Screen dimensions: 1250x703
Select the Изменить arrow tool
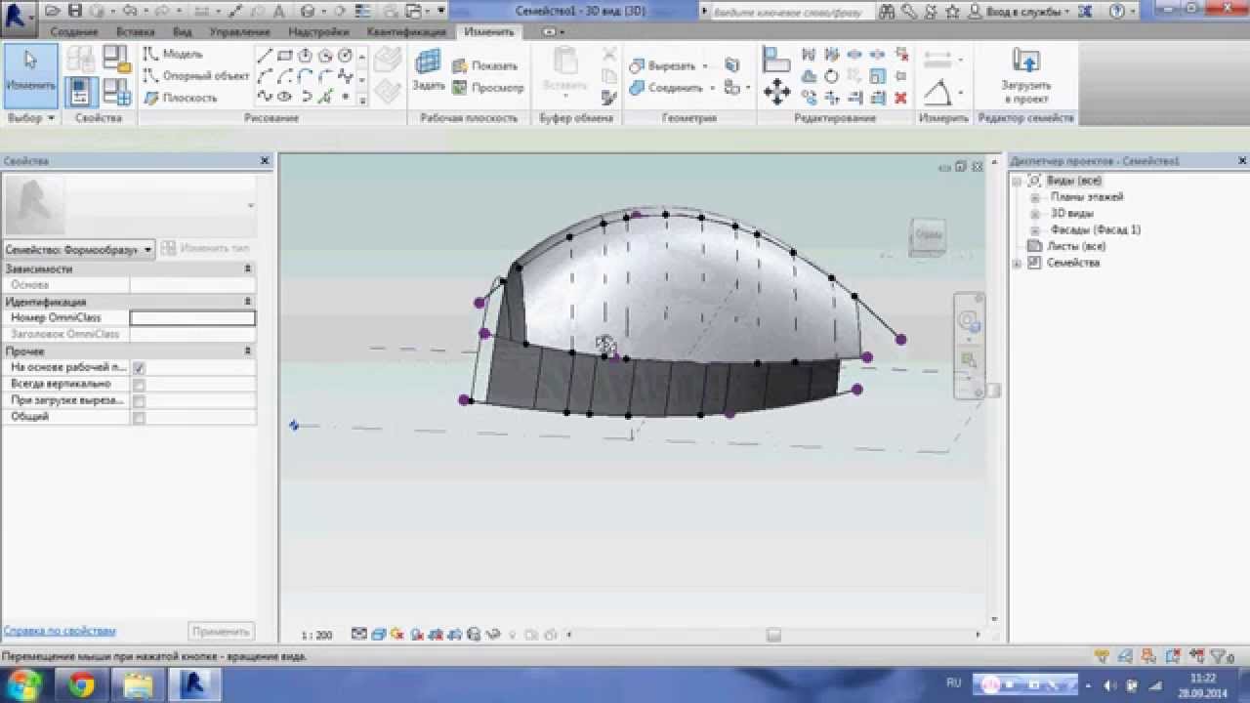30,75
